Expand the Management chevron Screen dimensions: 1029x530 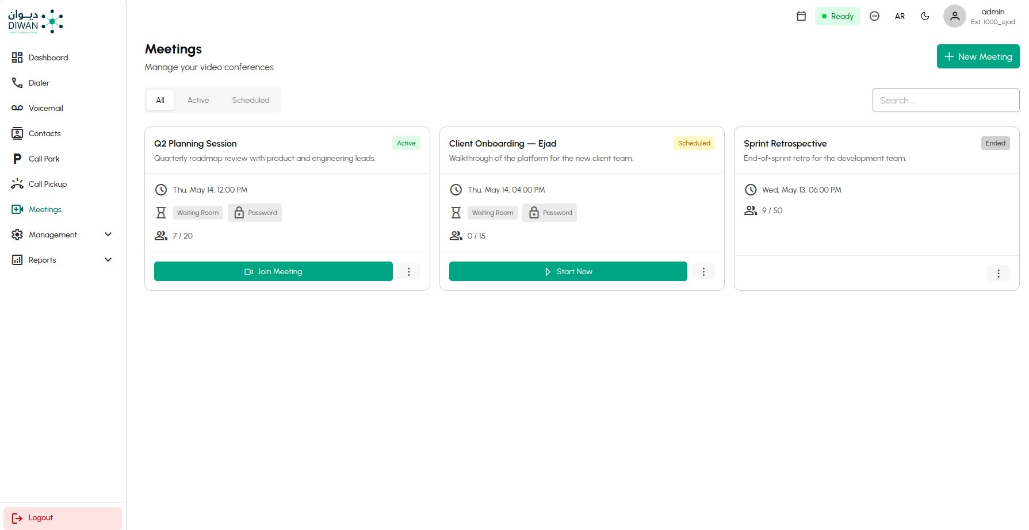point(108,235)
